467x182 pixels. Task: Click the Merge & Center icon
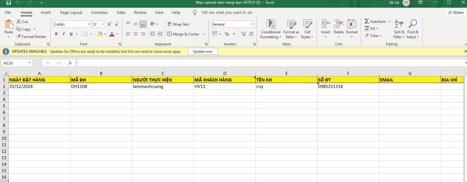170,34
